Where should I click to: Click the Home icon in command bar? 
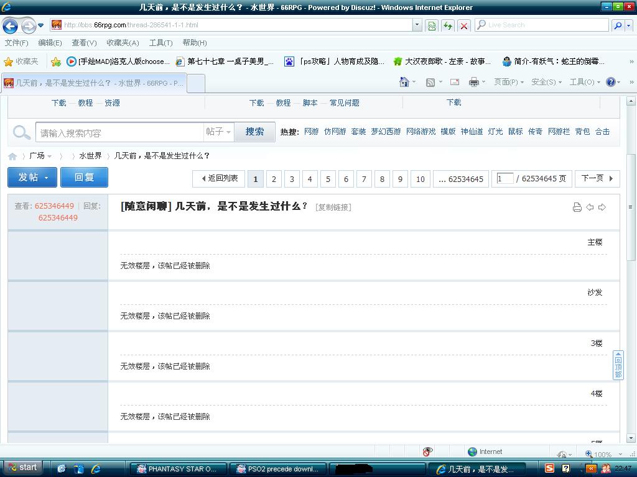tap(404, 82)
